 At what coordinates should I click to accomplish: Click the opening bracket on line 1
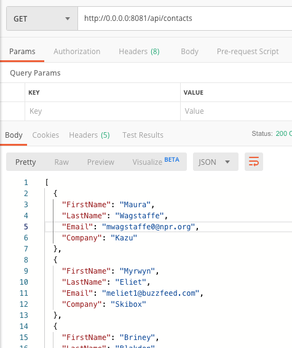47,183
